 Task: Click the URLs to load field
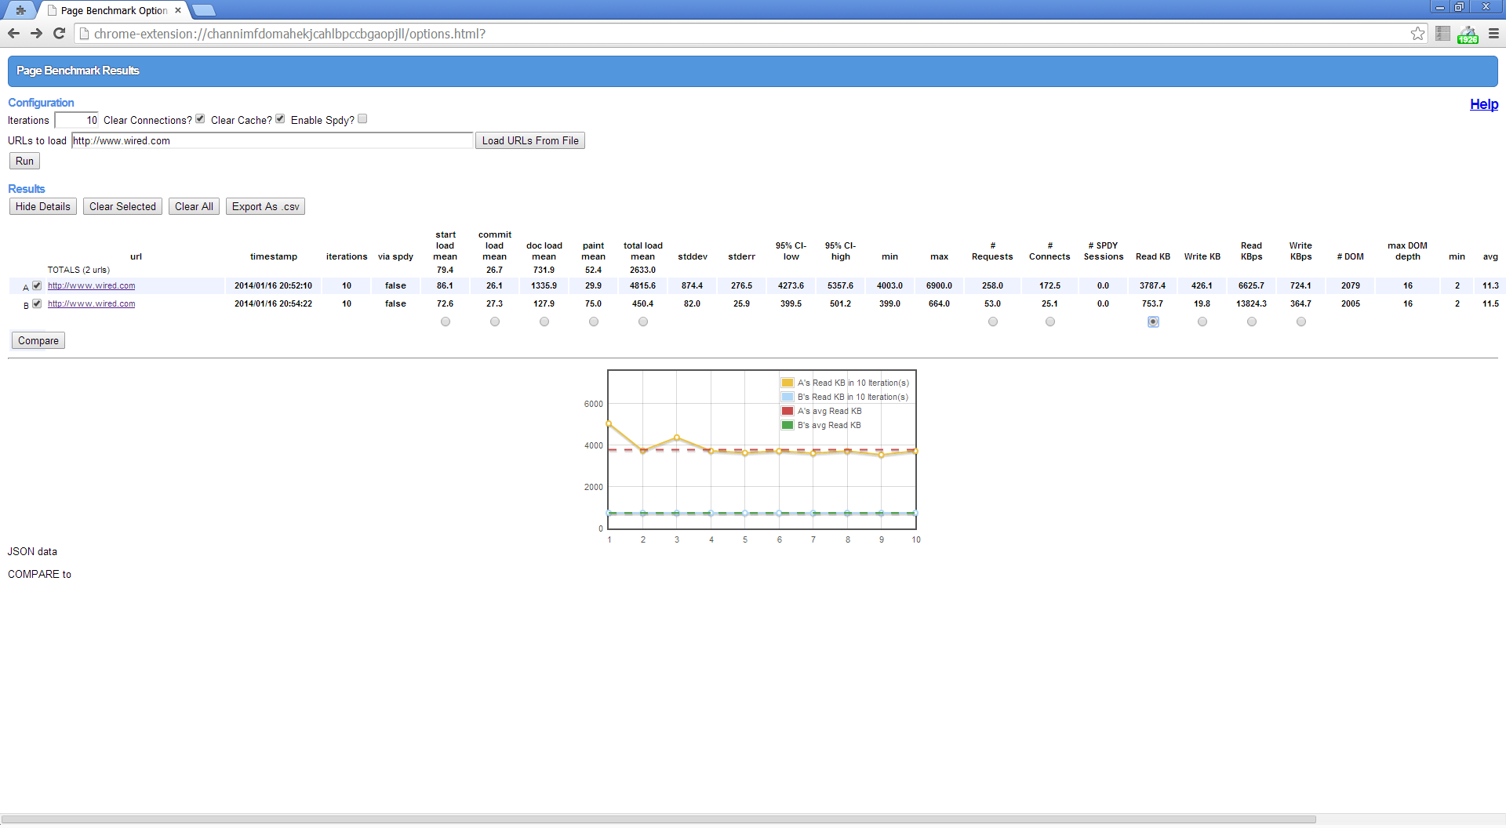pos(272,140)
